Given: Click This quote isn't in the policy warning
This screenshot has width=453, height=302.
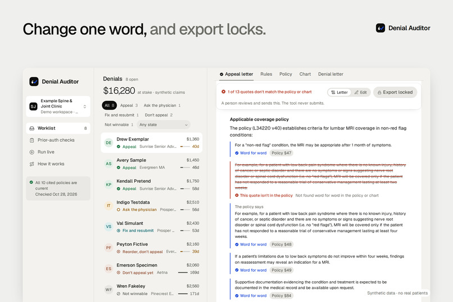Looking at the screenshot, I should tap(264, 196).
